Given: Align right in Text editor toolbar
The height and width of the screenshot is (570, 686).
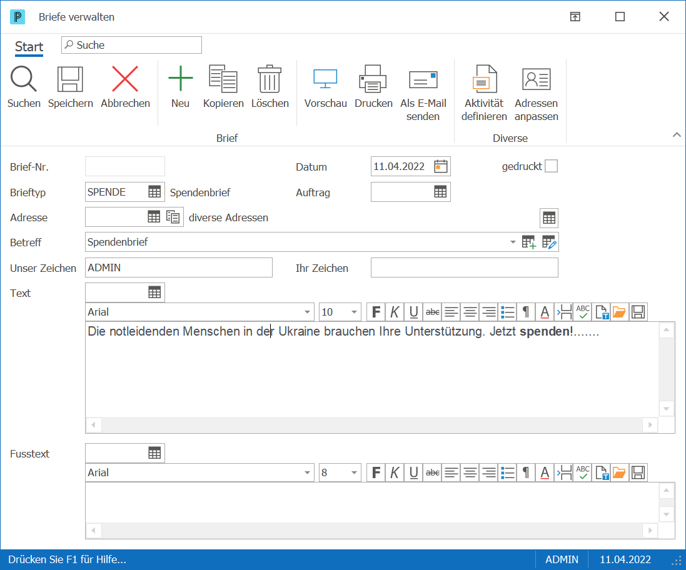Looking at the screenshot, I should click(489, 312).
